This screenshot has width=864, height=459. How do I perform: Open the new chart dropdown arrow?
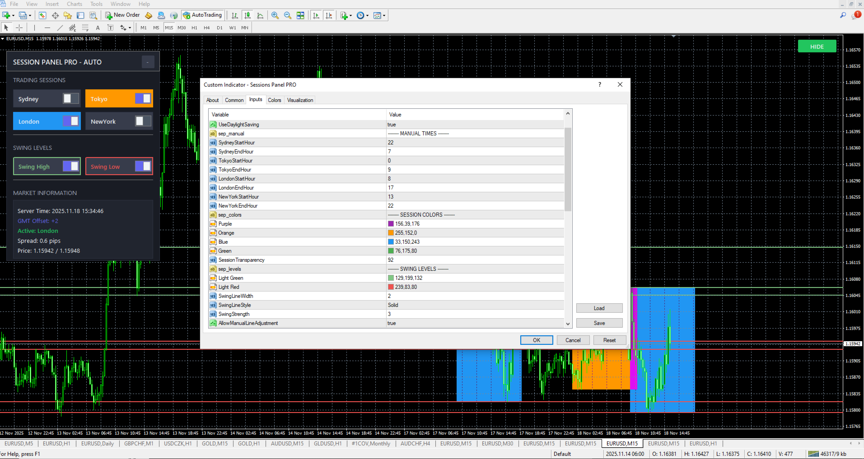coord(13,15)
